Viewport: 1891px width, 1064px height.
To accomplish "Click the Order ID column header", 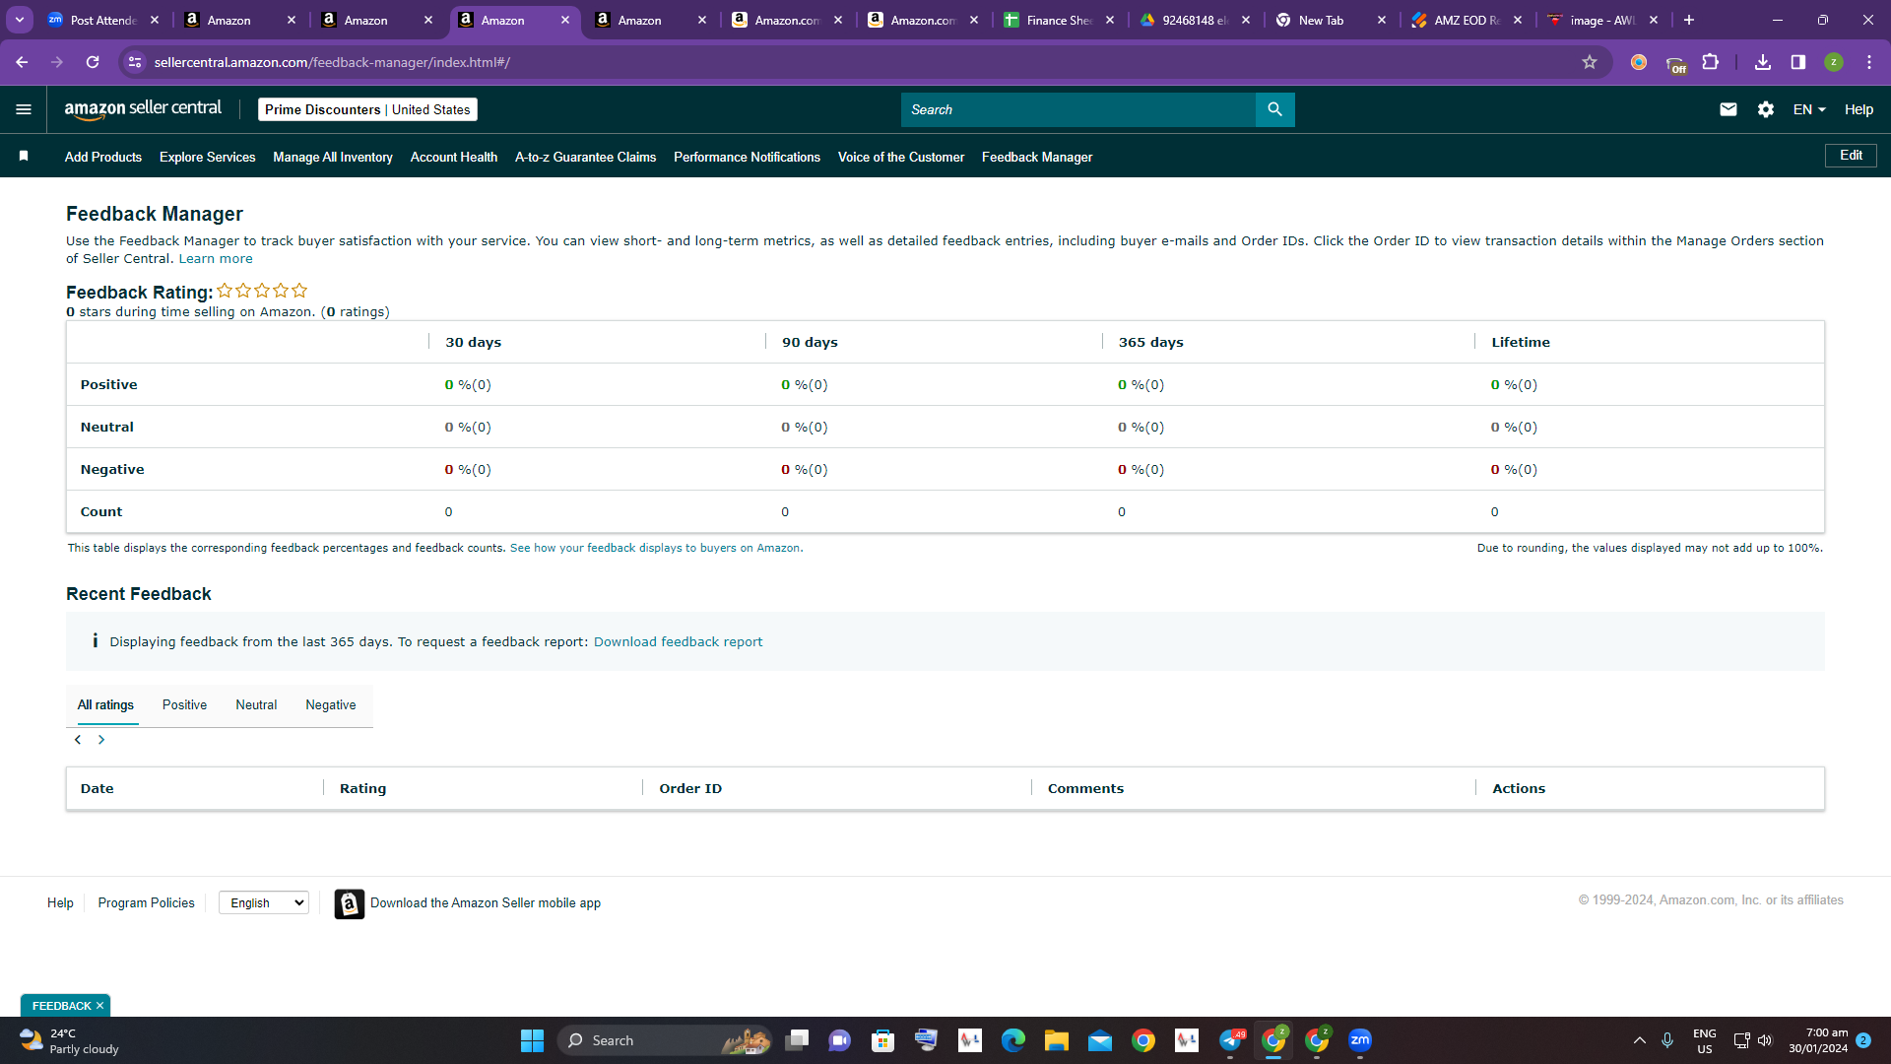I will [x=690, y=788].
